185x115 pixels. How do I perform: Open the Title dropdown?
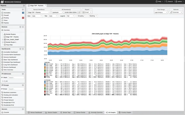pos(53,16)
